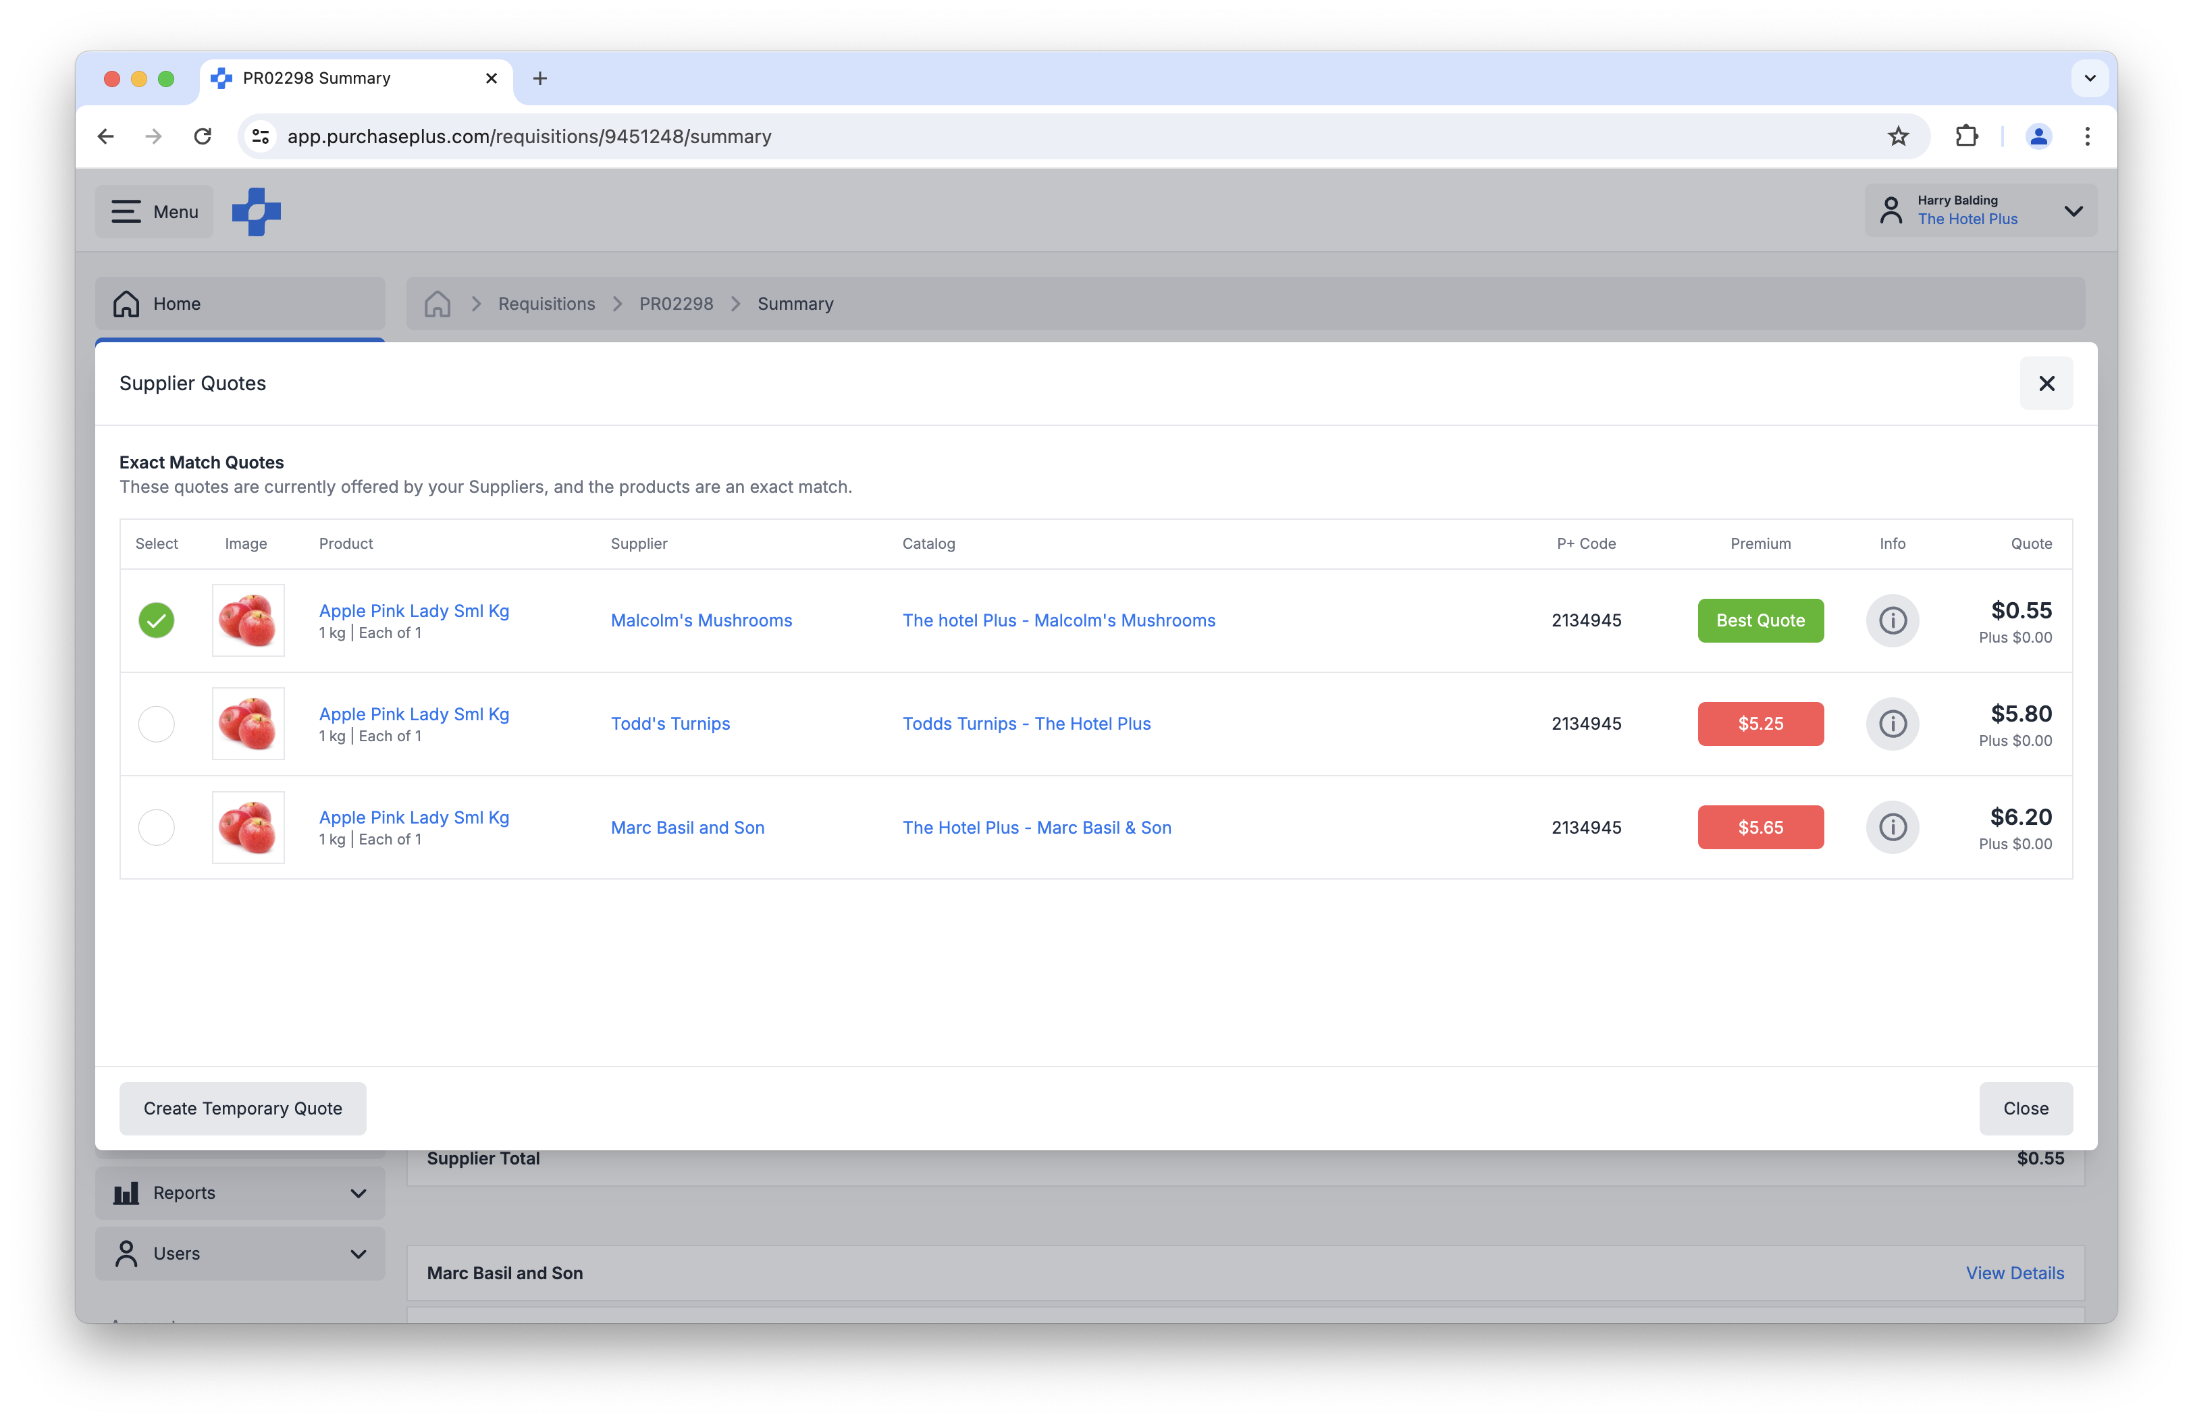Open the Chrome profile avatar icon

[x=2038, y=136]
